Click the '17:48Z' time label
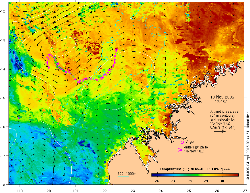This screenshot has width=250, height=193. pyautogui.click(x=221, y=101)
